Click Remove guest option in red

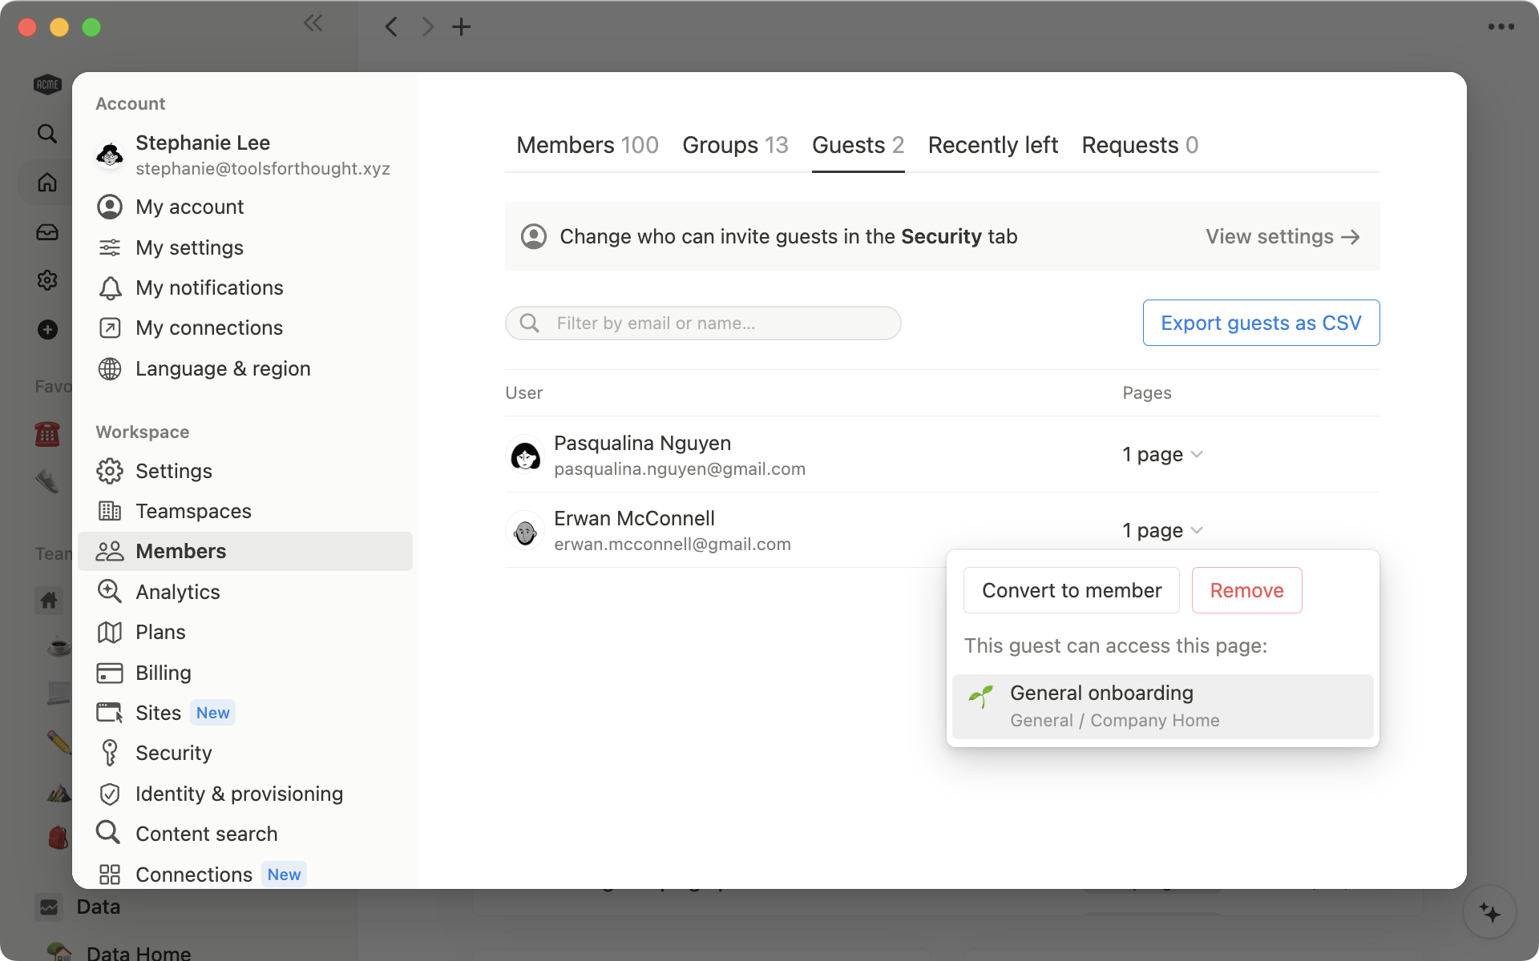point(1246,590)
